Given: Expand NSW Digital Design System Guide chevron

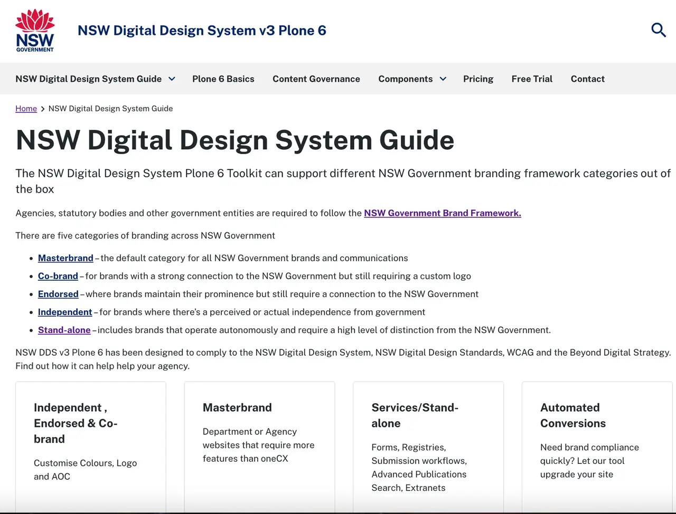Looking at the screenshot, I should coord(172,79).
